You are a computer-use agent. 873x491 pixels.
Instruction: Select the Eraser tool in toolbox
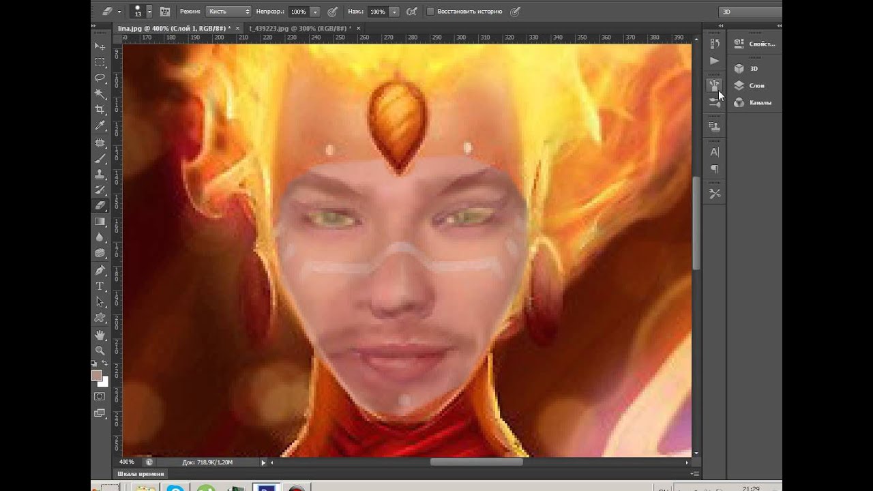point(100,205)
